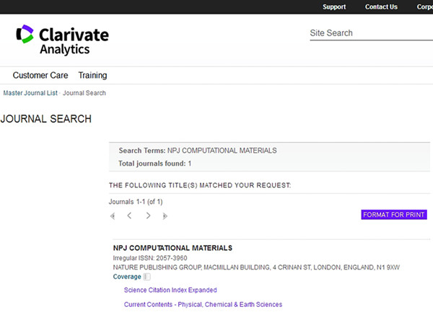Screen dimensions: 433x312
Task: Click the Journal Search breadcrumb
Action: coord(84,93)
